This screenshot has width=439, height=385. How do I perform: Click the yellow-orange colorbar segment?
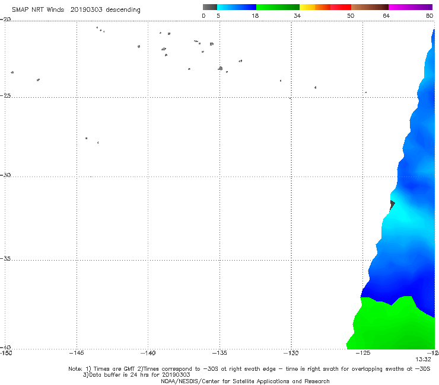pyautogui.click(x=314, y=7)
